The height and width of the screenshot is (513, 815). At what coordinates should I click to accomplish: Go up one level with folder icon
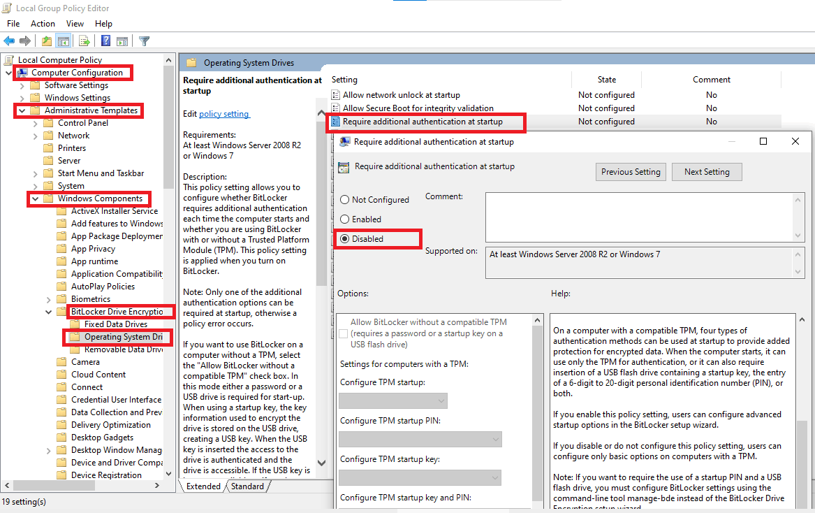[47, 41]
